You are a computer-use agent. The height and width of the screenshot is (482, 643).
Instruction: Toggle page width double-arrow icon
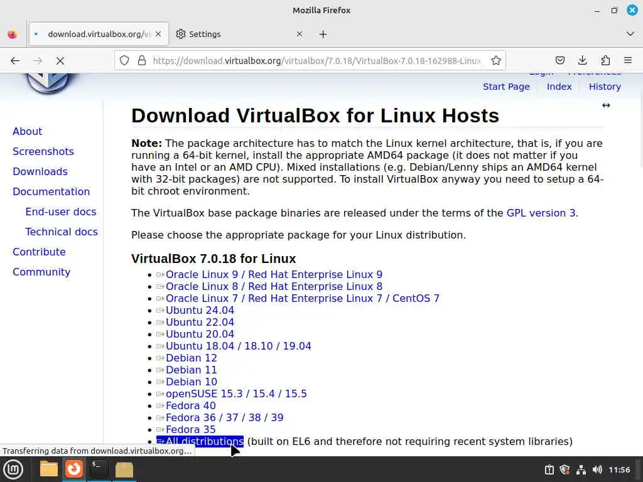click(606, 105)
